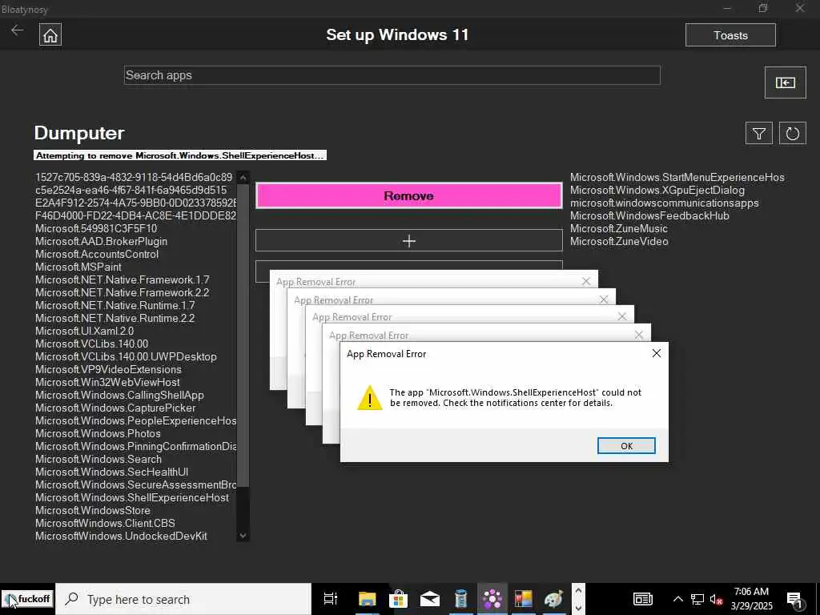Open the Start button on taskbar
Image resolution: width=820 pixels, height=615 pixels.
click(27, 599)
